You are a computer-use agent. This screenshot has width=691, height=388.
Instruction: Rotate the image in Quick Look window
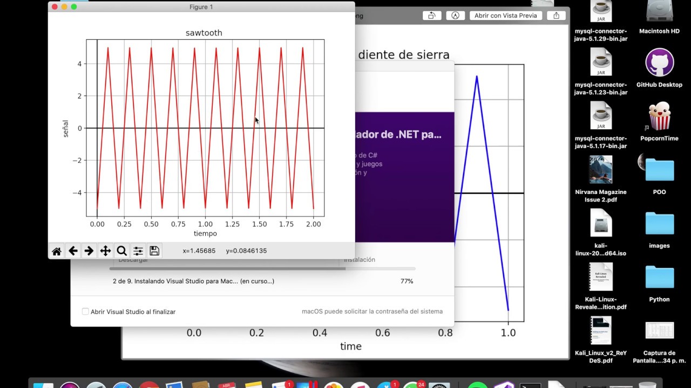click(431, 16)
